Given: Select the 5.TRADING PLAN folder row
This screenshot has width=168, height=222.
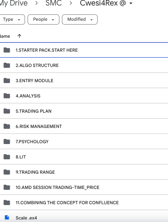Looking at the screenshot, I should point(84,111).
